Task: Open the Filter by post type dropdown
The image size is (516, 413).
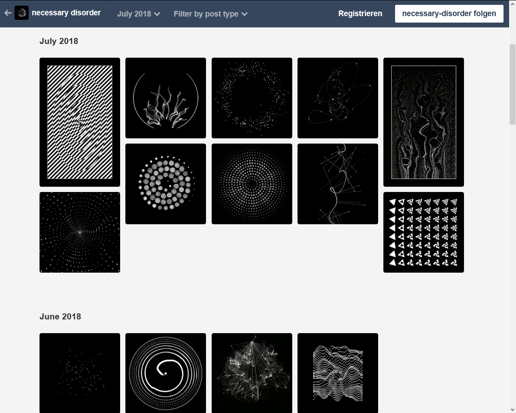Action: [210, 14]
